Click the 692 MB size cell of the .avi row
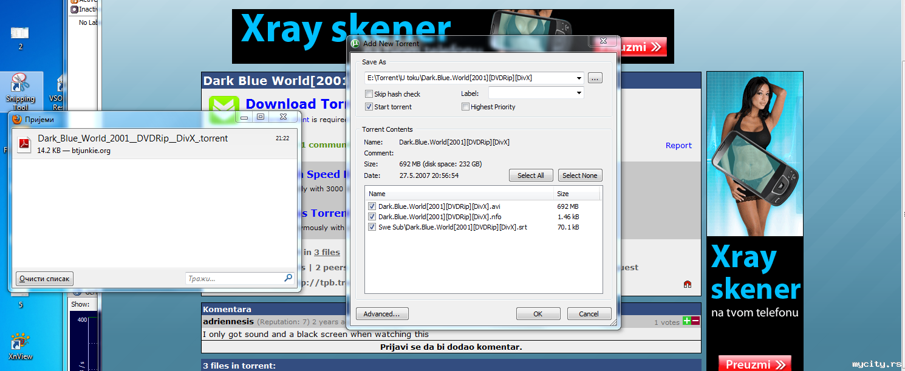This screenshot has width=905, height=371. click(x=568, y=206)
